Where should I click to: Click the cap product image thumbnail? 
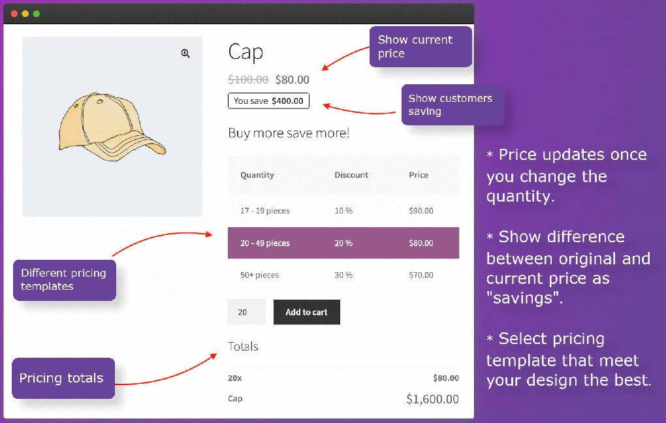112,126
